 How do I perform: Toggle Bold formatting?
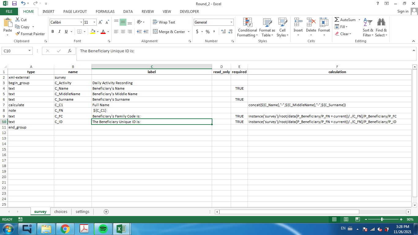[x=53, y=32]
